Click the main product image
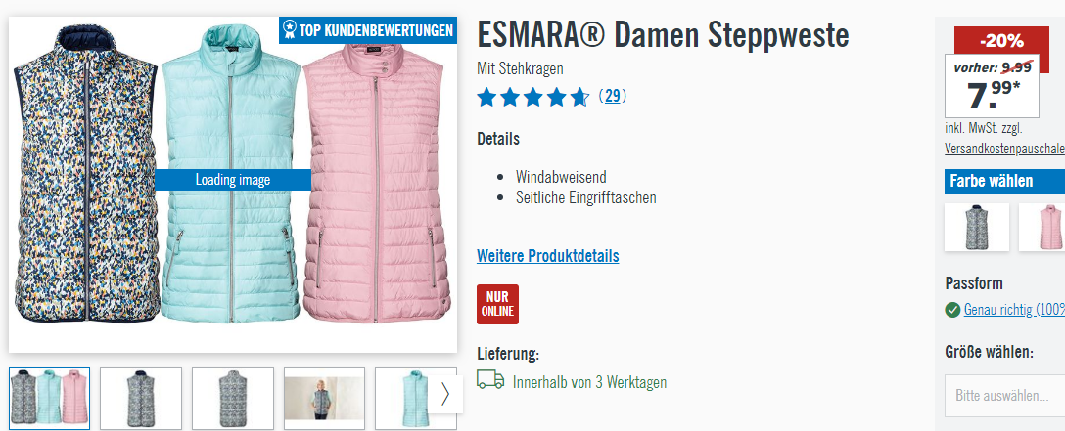Image resolution: width=1065 pixels, height=431 pixels. [233, 185]
